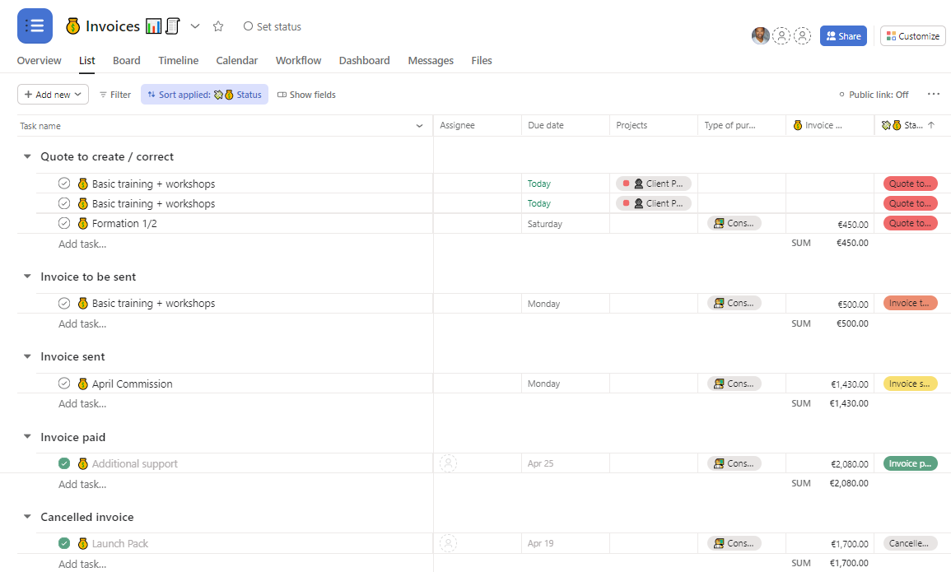Open the three-dot more options menu
Image resolution: width=951 pixels, height=572 pixels.
coord(933,95)
